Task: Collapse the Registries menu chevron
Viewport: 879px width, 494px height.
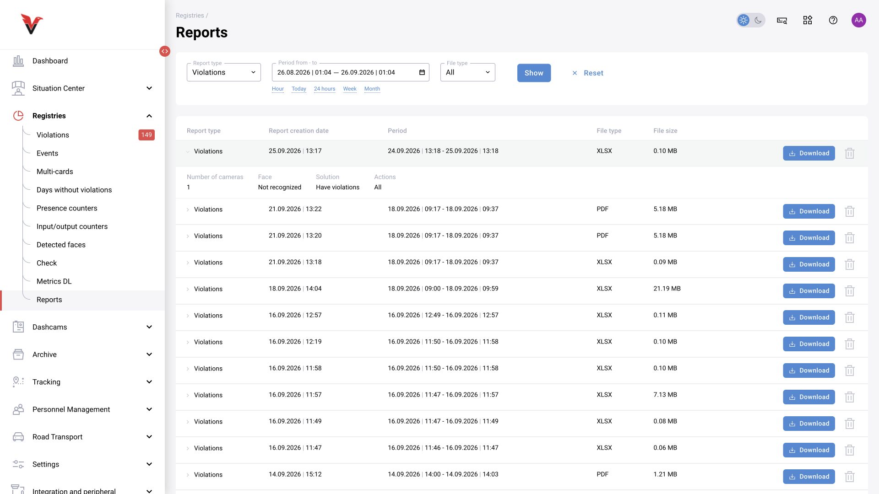Action: click(149, 116)
